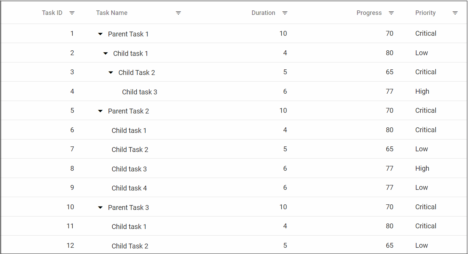Sort by the Task ID column header
The height and width of the screenshot is (254, 468).
52,13
